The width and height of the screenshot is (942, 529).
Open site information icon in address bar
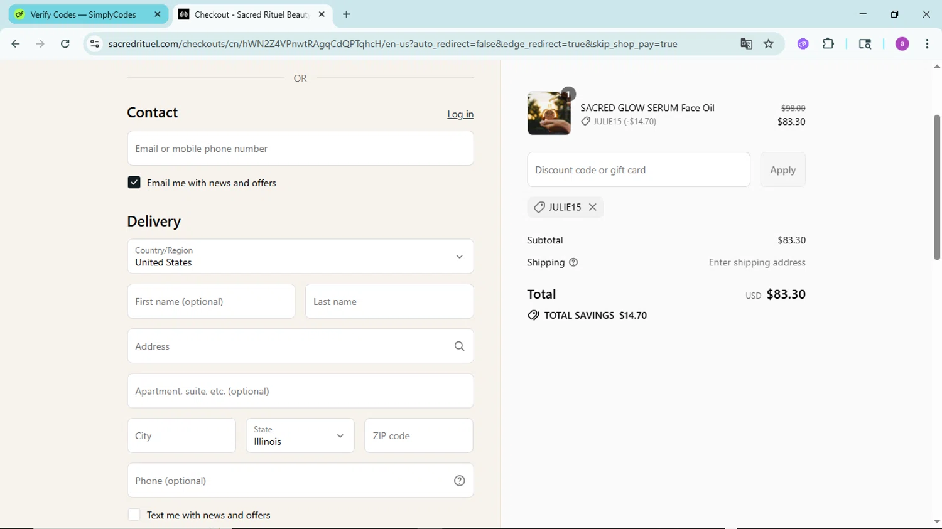coord(95,44)
